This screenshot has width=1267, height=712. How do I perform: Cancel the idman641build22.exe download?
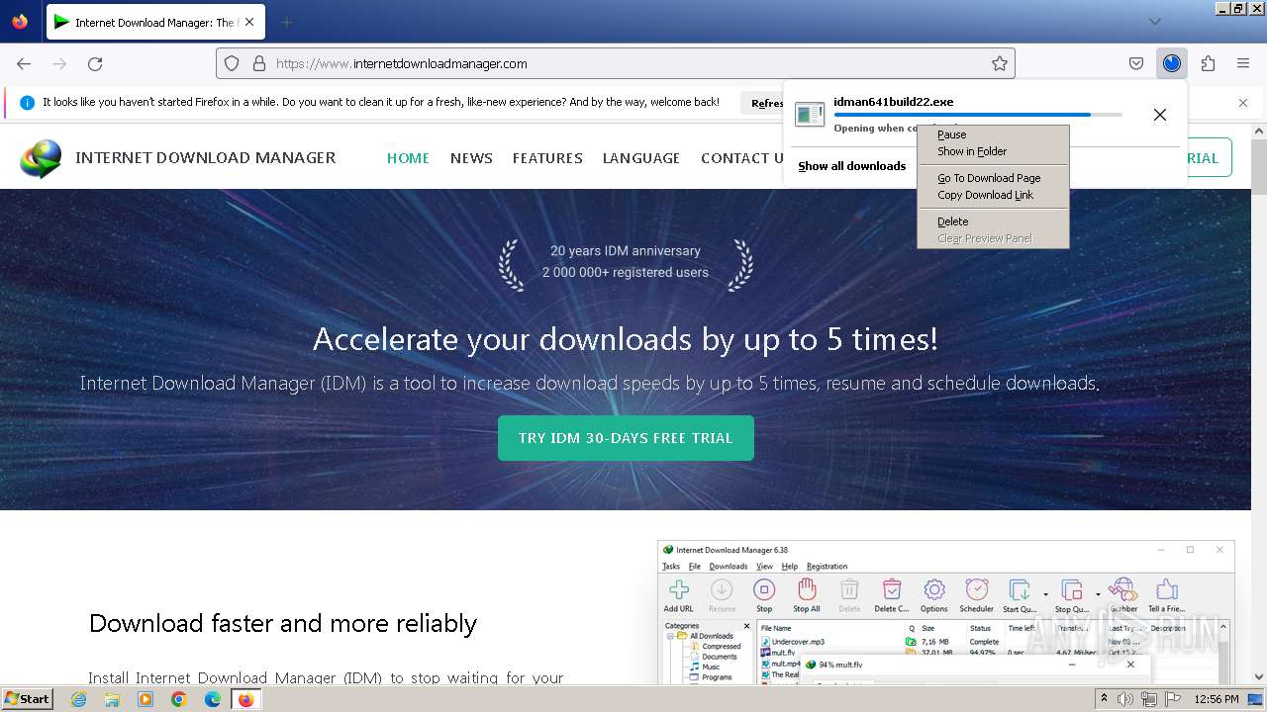[x=1160, y=115]
